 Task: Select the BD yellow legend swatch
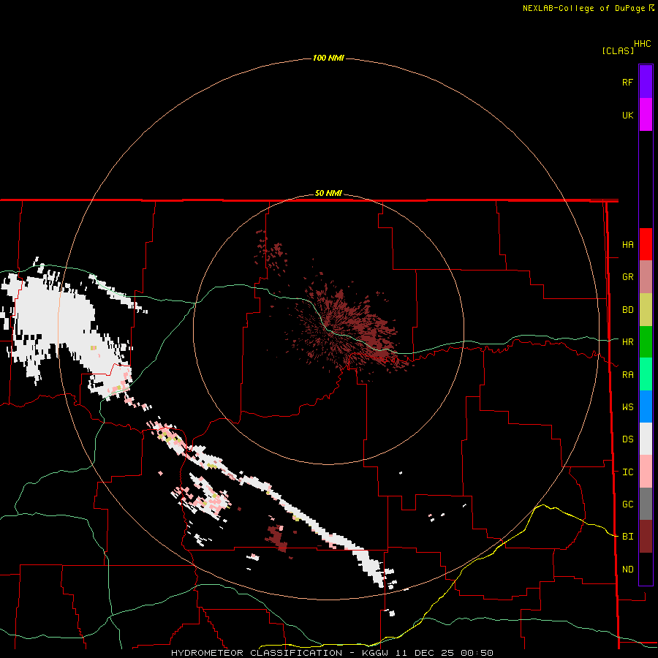click(646, 310)
